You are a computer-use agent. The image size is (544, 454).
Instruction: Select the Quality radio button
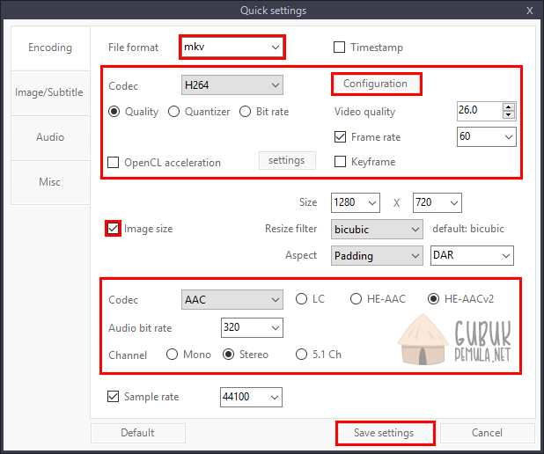coord(114,112)
